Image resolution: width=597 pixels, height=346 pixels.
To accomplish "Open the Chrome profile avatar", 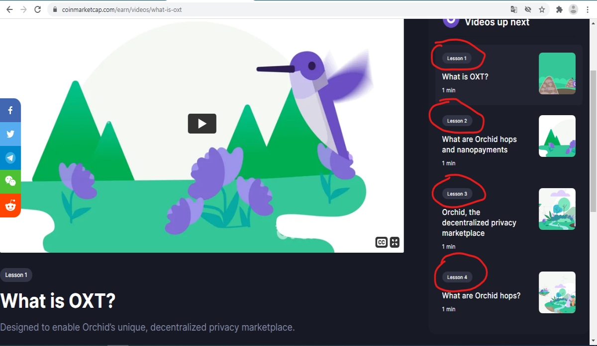I will (x=574, y=9).
